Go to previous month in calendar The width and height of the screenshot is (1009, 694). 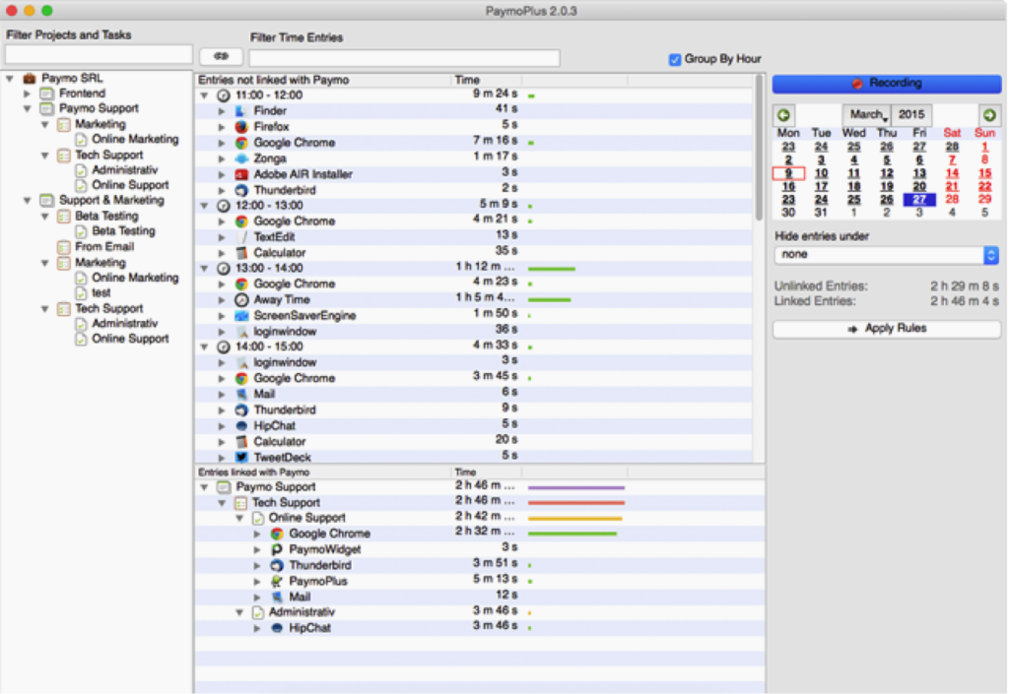coord(783,115)
